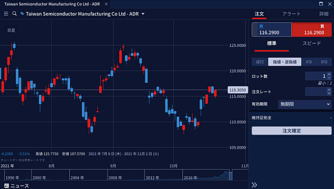This screenshot has width=334, height=189.
Task: Open the hamburger menu
Action: 6,14
